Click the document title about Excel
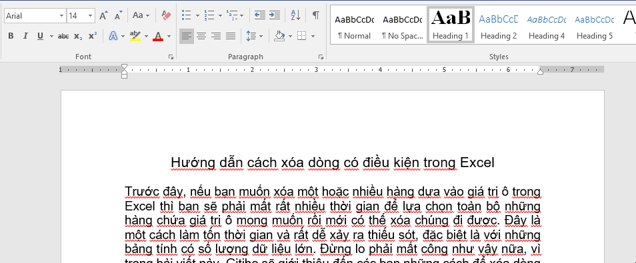Viewport: 636px width, 263px height. tap(333, 162)
